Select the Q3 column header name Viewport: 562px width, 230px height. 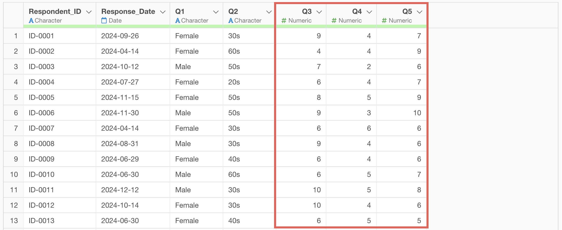coord(307,12)
